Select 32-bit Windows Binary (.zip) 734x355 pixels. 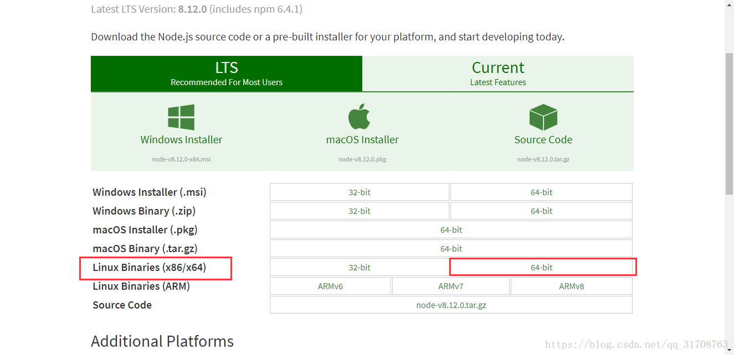360,211
